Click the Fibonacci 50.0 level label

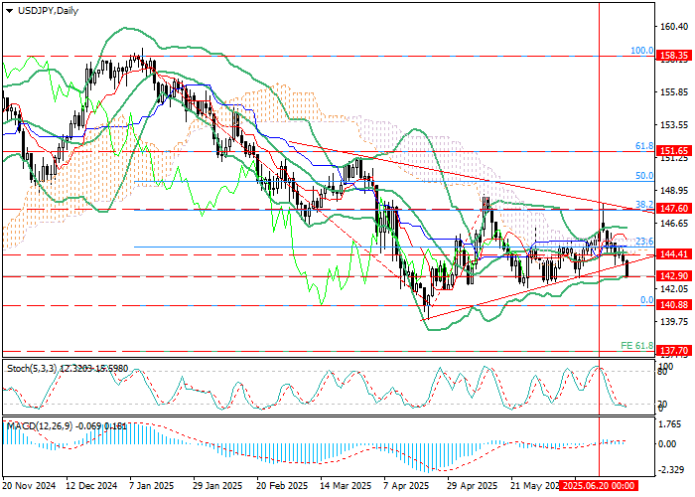pyautogui.click(x=644, y=176)
